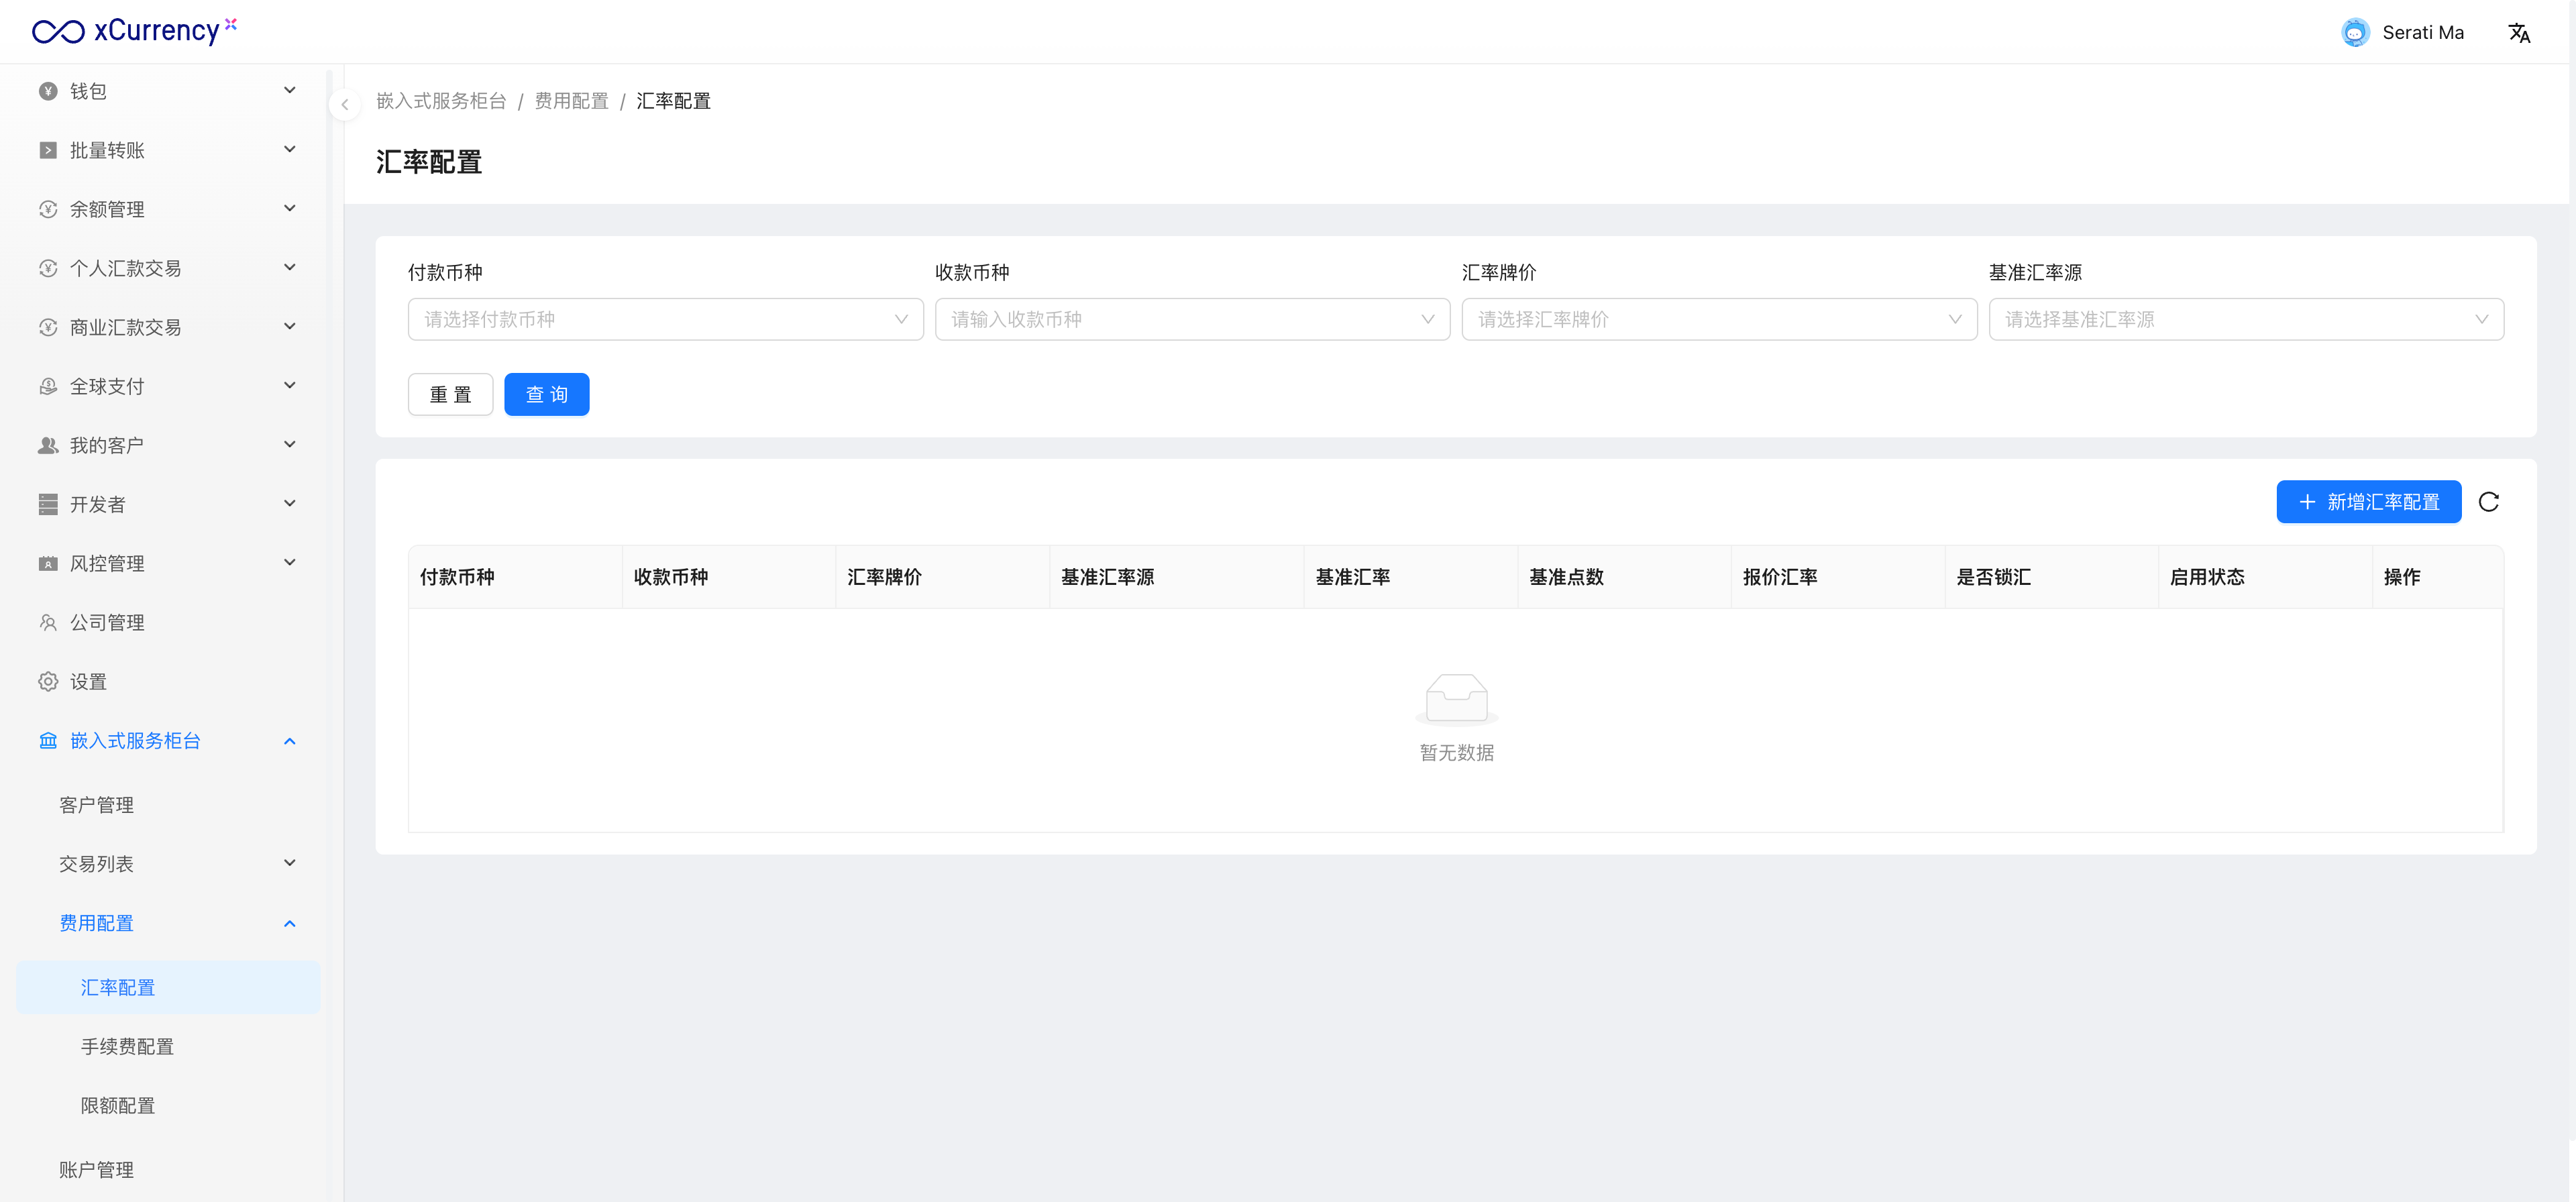Click the 重置 button

click(x=450, y=394)
